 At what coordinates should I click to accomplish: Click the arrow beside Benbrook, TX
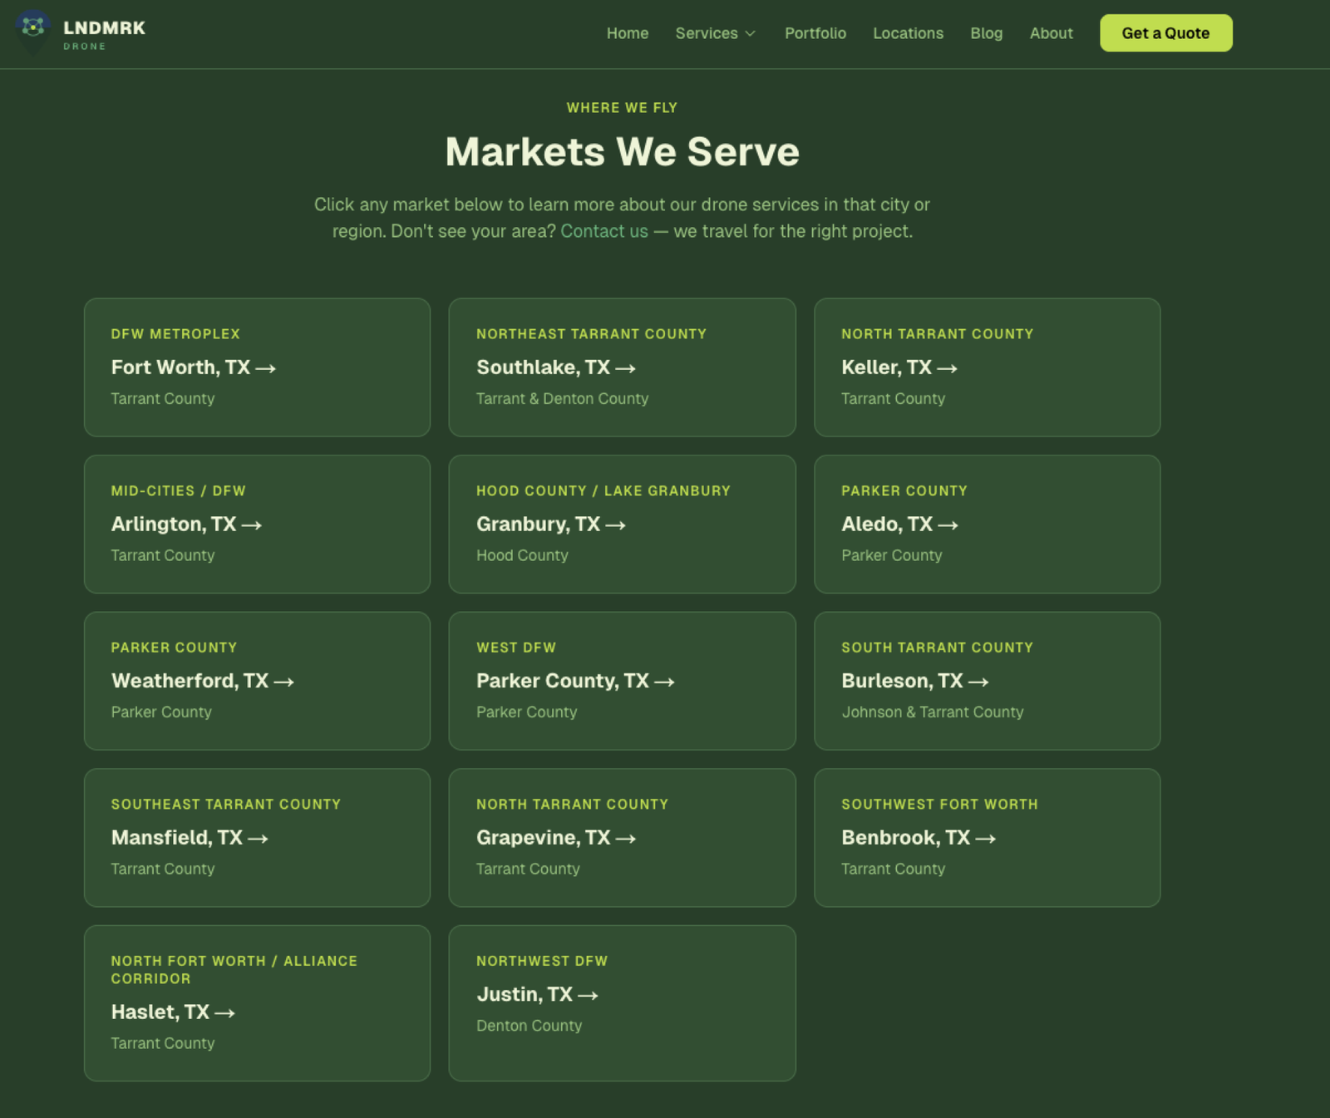(986, 838)
